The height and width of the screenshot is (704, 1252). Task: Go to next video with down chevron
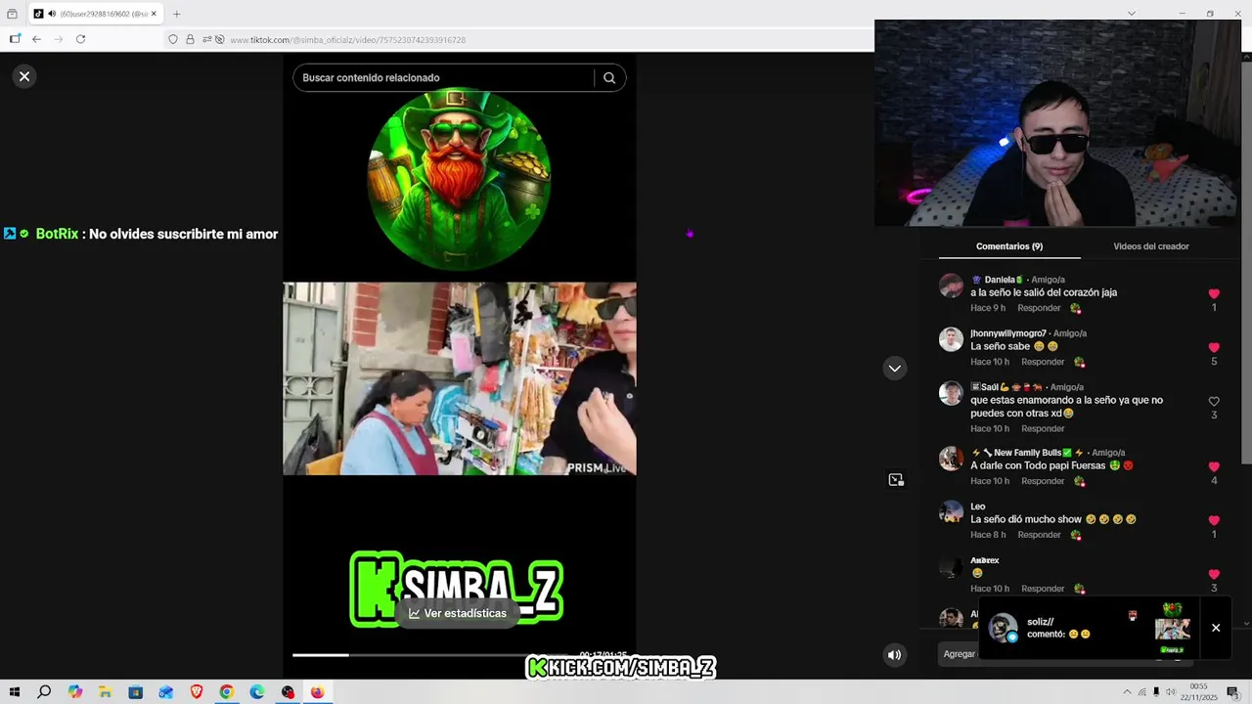click(x=894, y=369)
